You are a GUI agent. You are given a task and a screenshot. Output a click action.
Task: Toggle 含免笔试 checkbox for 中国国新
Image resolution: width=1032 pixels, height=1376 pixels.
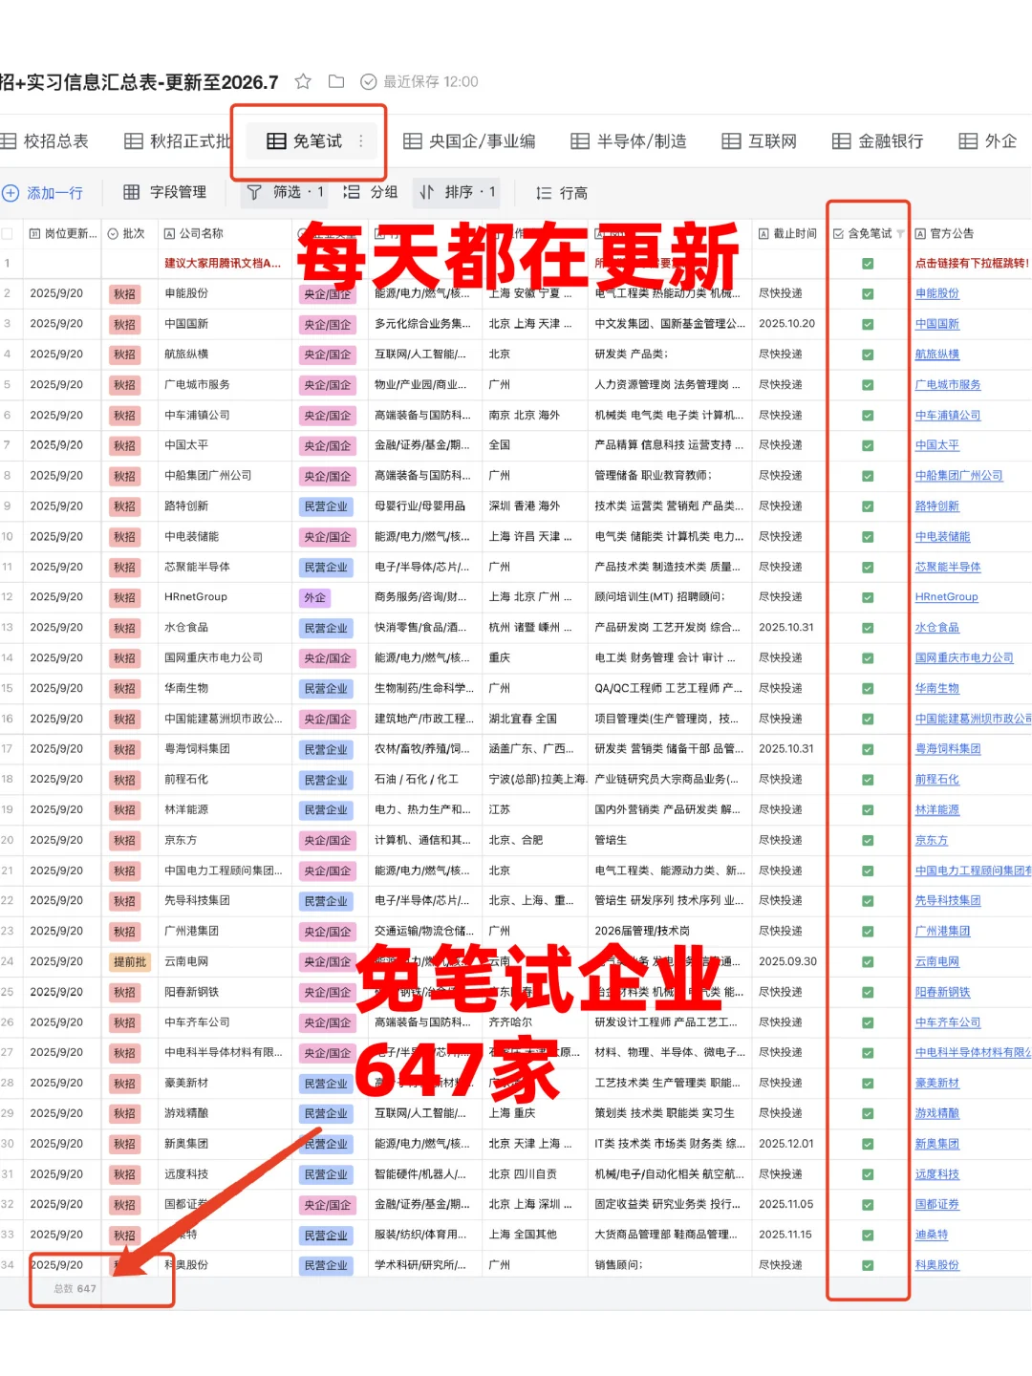pos(868,325)
